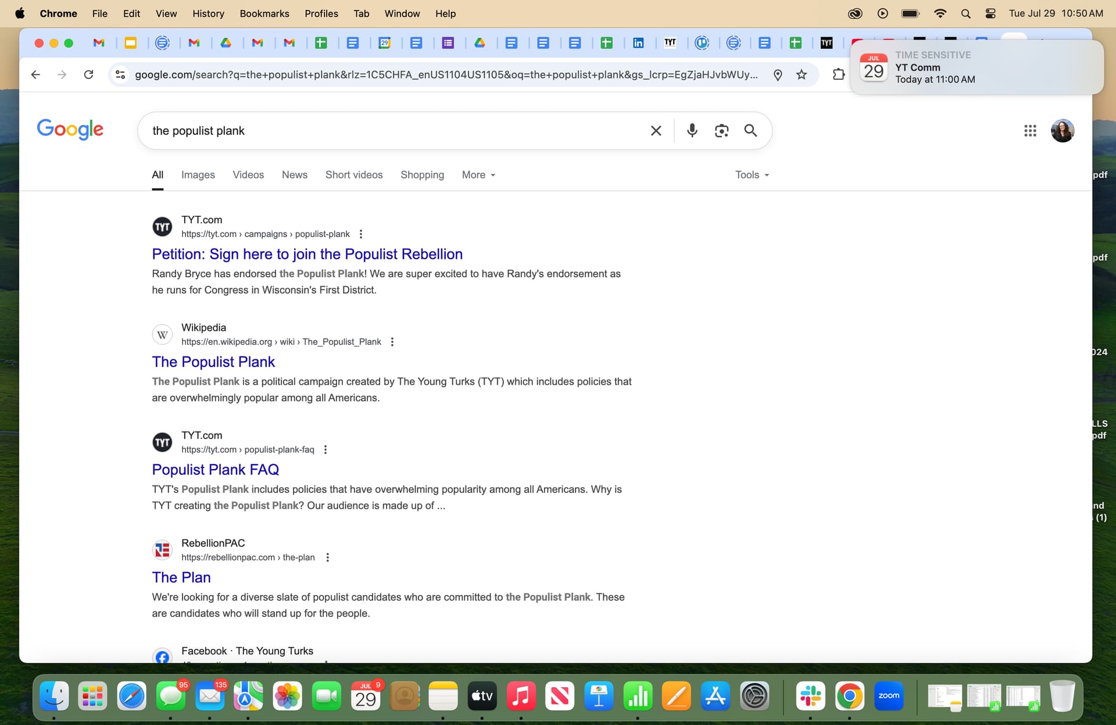The image size is (1116, 725).
Task: Open Google Lens image search
Action: coord(721,131)
